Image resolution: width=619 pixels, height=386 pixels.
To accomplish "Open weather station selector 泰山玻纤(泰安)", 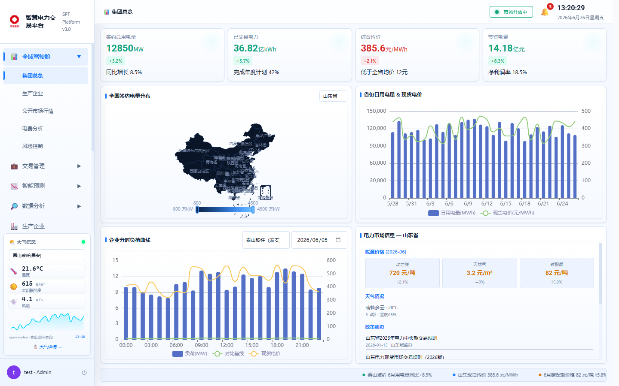I will tap(47, 255).
